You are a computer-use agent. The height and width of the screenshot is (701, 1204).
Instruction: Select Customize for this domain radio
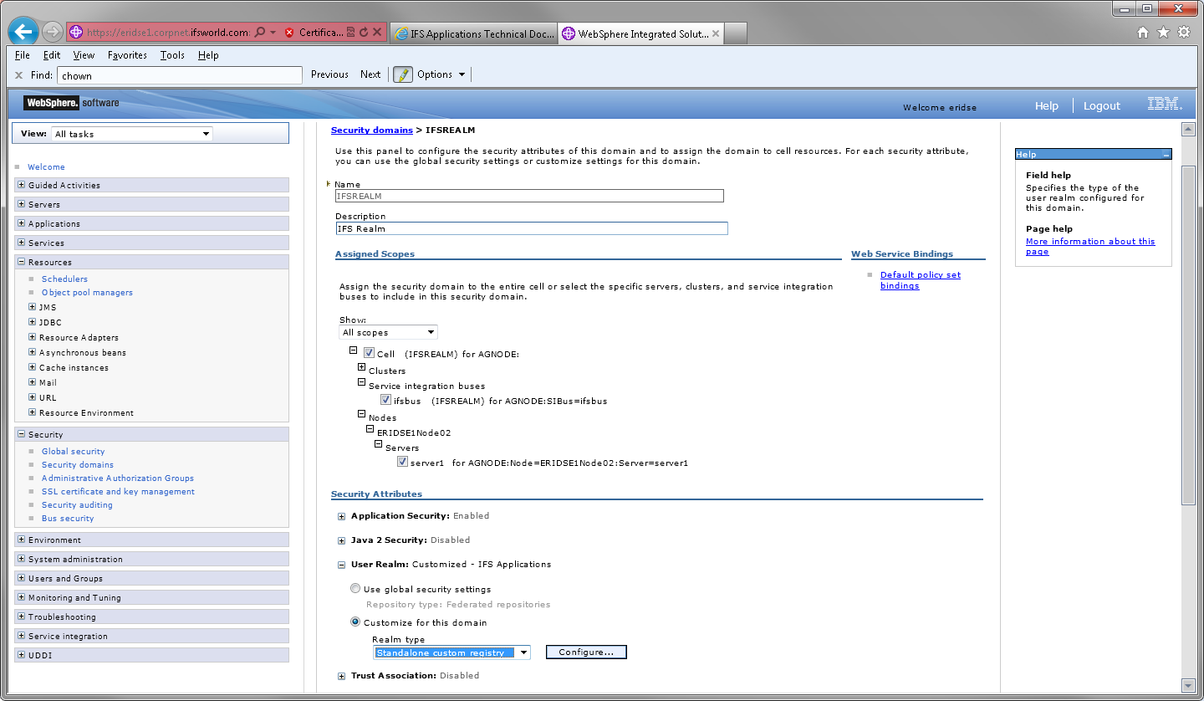click(356, 622)
